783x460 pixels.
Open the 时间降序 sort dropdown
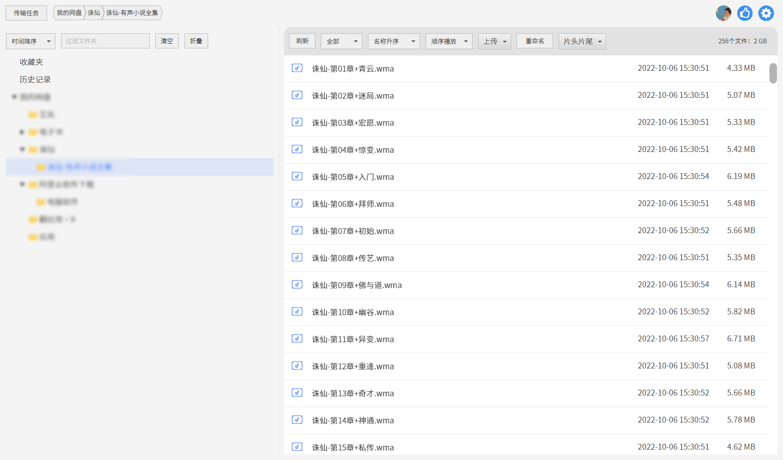coord(30,41)
